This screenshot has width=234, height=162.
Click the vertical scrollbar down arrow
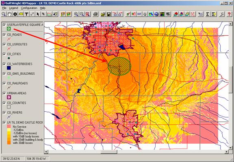pos(230,147)
